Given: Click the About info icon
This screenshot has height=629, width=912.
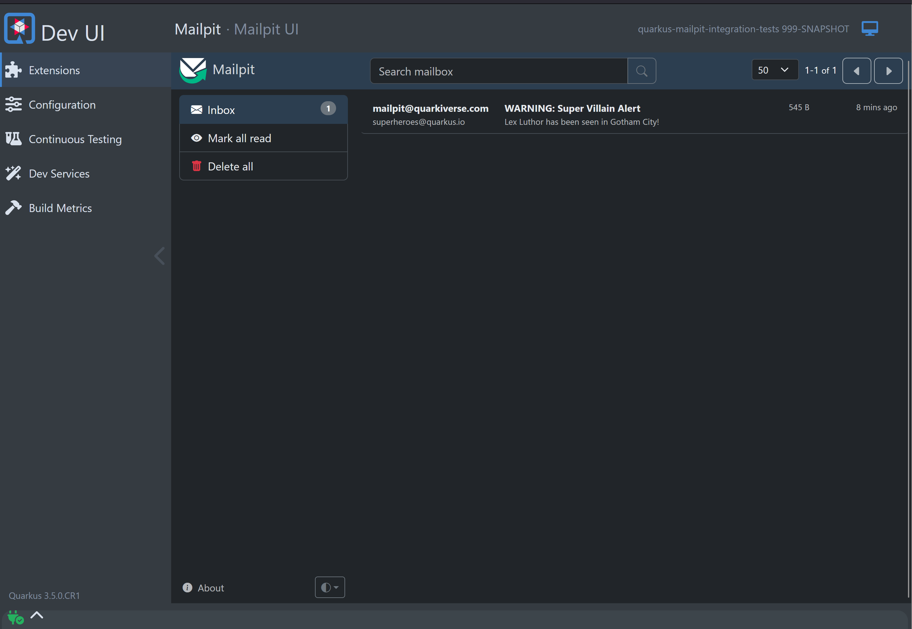Looking at the screenshot, I should 187,588.
